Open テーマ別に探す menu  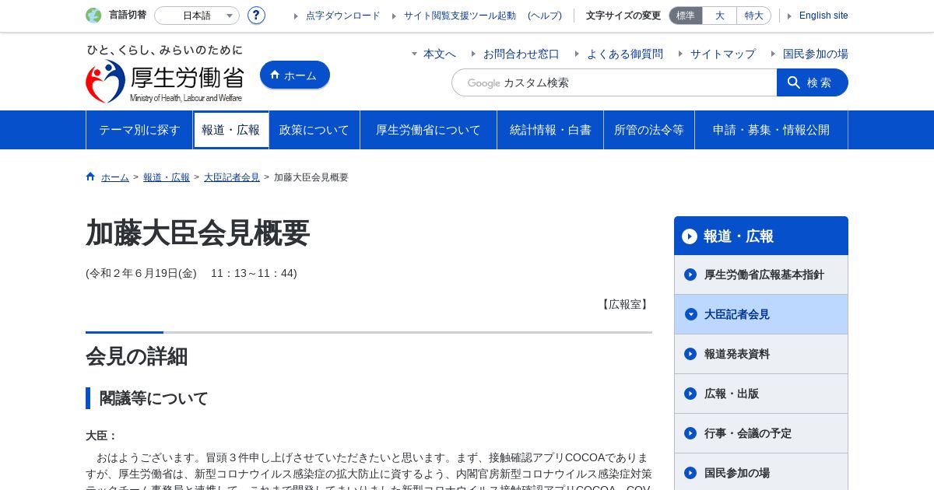139,130
